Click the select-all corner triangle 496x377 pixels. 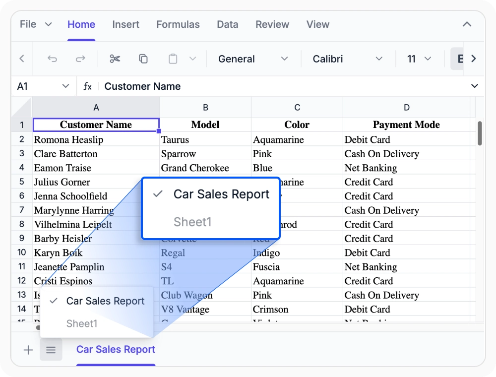point(22,107)
